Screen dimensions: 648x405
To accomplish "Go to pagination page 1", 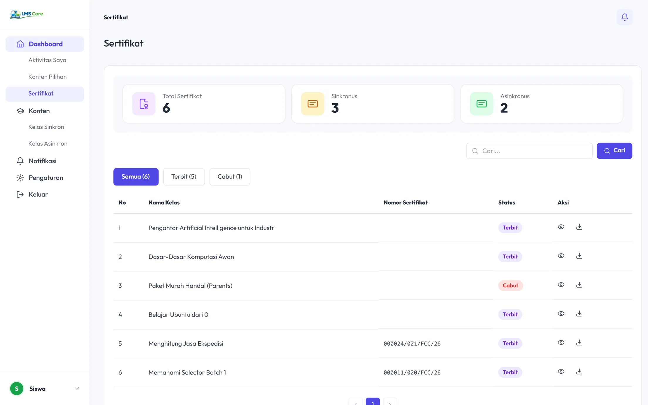I will point(373,401).
